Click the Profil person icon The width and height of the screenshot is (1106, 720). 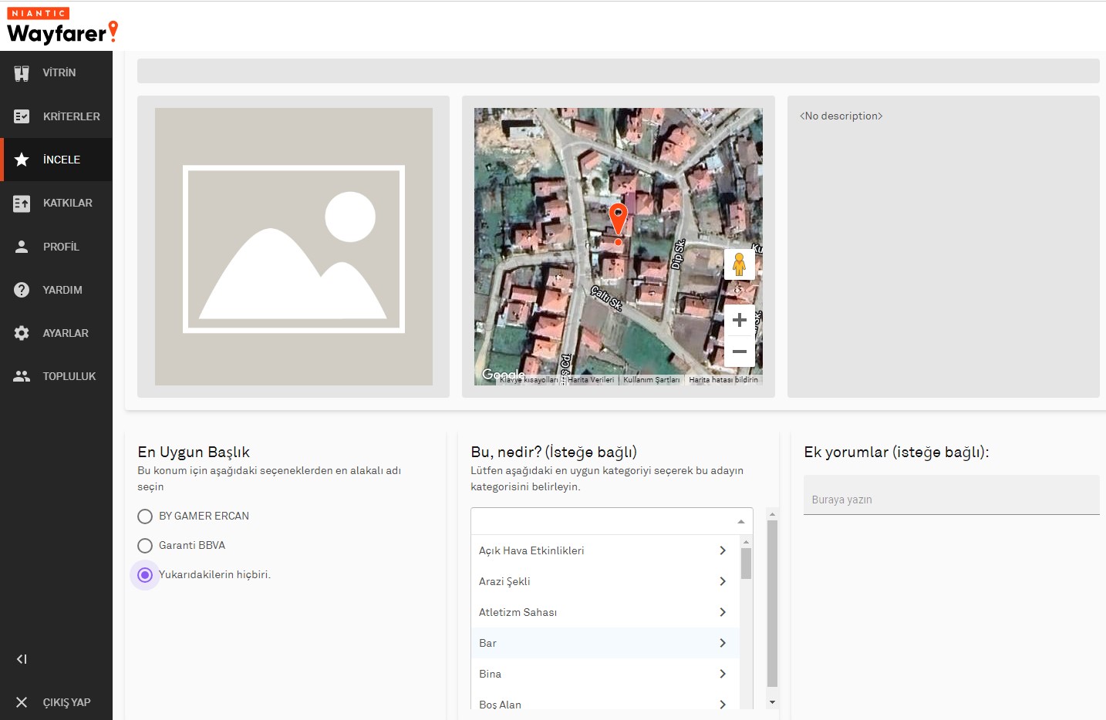(22, 247)
